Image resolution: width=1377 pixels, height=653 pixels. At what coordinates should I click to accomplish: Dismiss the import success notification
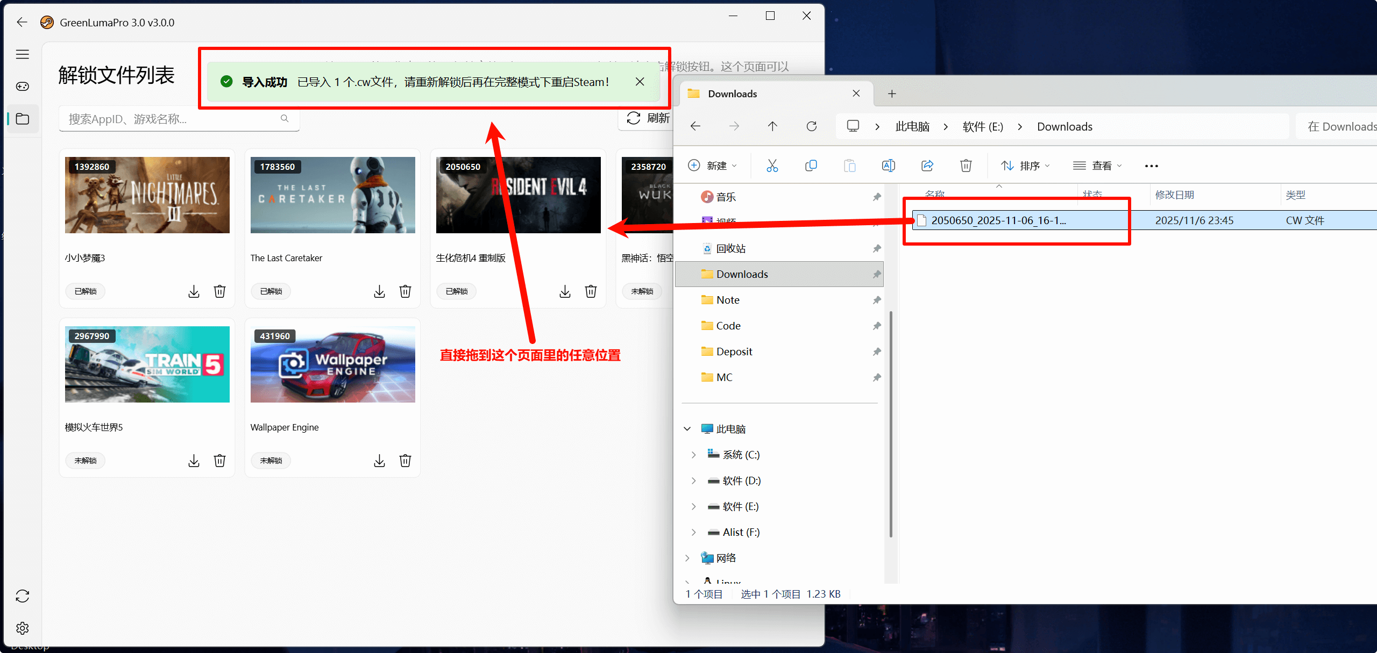[x=640, y=82]
